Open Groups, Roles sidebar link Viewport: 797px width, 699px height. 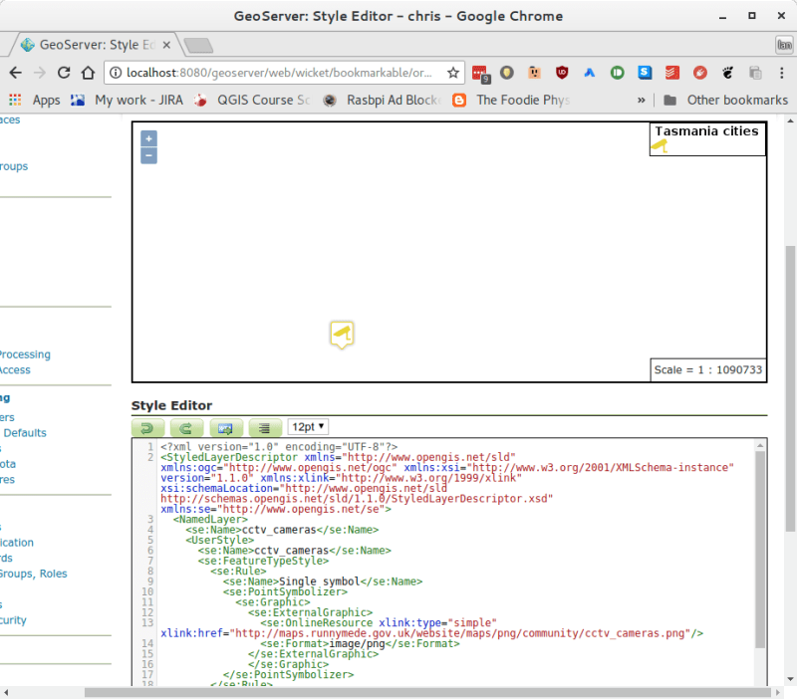(33, 574)
